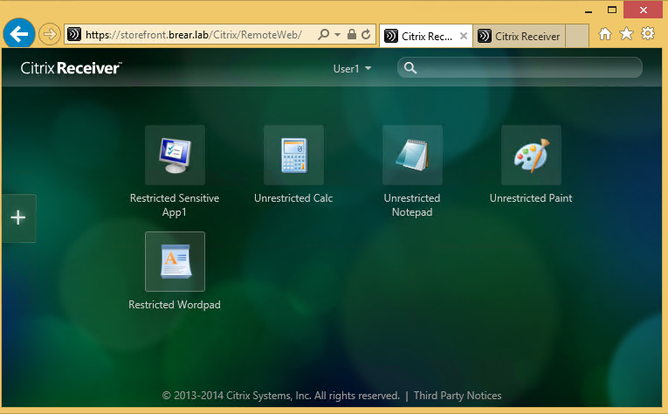
Task: Open the Third Party Notices link
Action: (x=458, y=396)
